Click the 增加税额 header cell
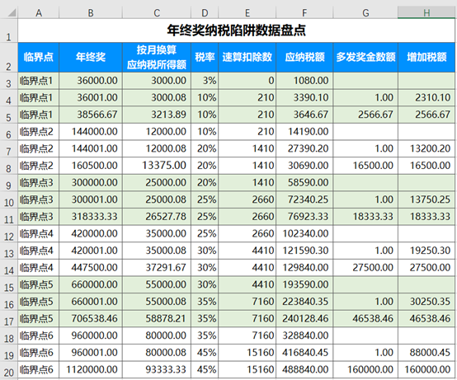457x380 pixels. point(426,58)
